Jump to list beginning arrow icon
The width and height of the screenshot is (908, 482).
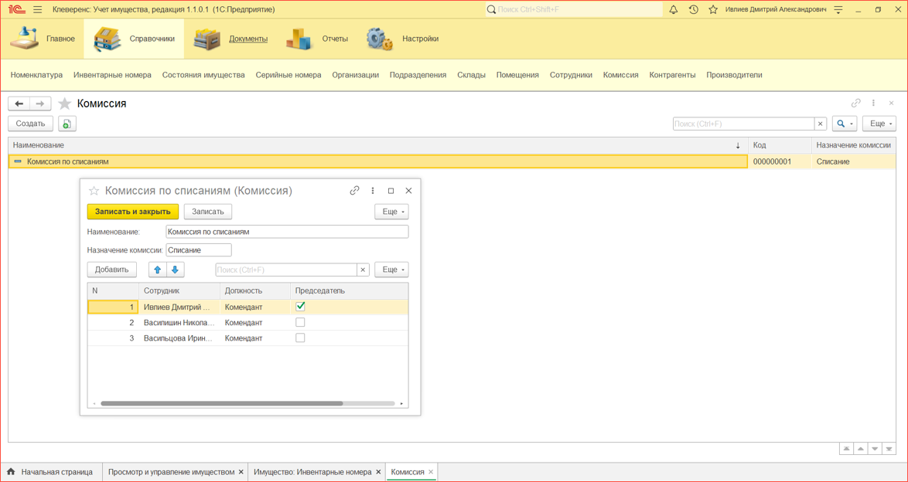coord(847,449)
